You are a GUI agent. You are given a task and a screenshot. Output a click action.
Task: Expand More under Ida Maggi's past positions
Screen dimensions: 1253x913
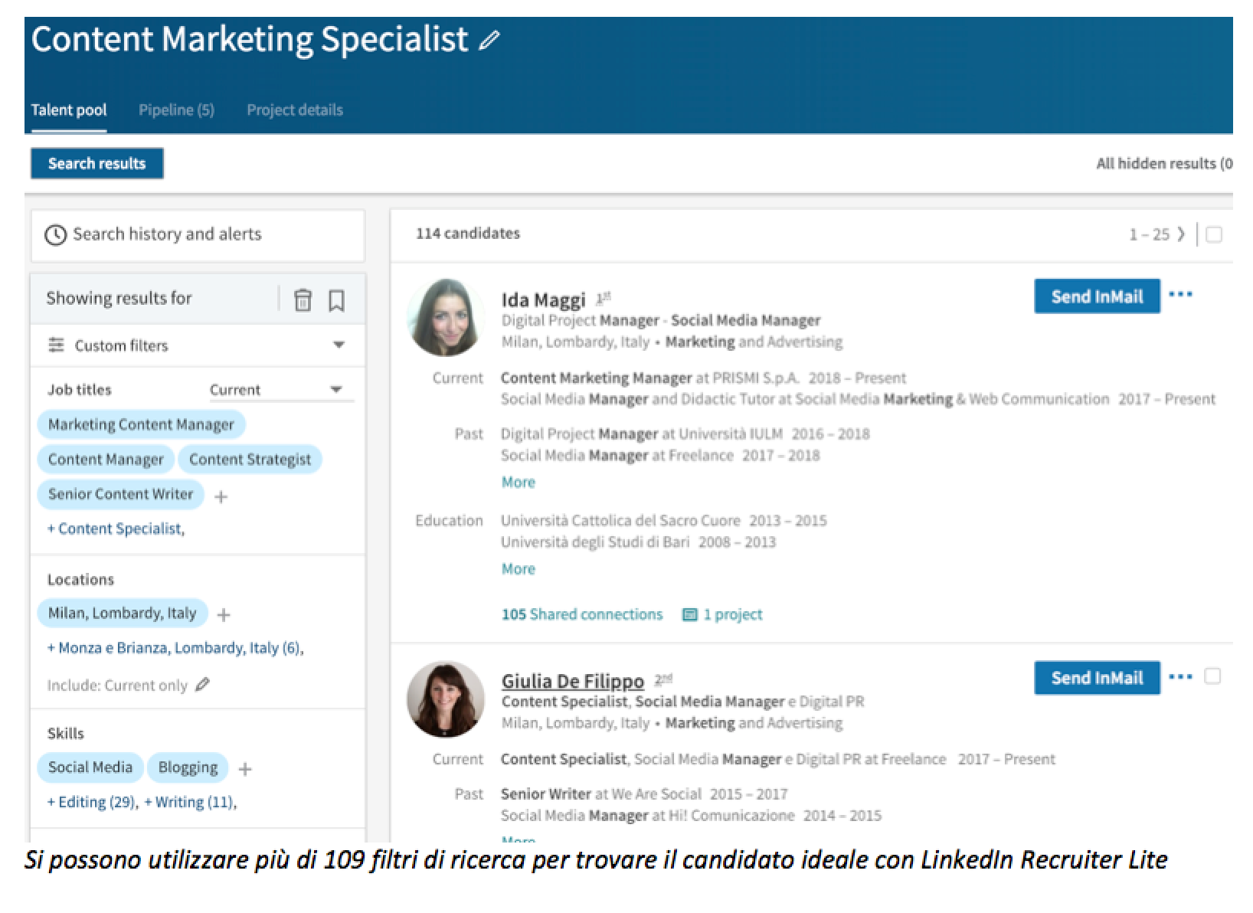click(518, 483)
